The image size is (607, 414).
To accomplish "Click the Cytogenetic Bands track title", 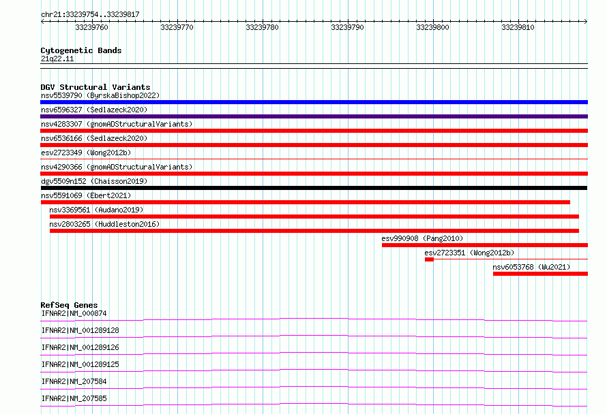I will (81, 50).
